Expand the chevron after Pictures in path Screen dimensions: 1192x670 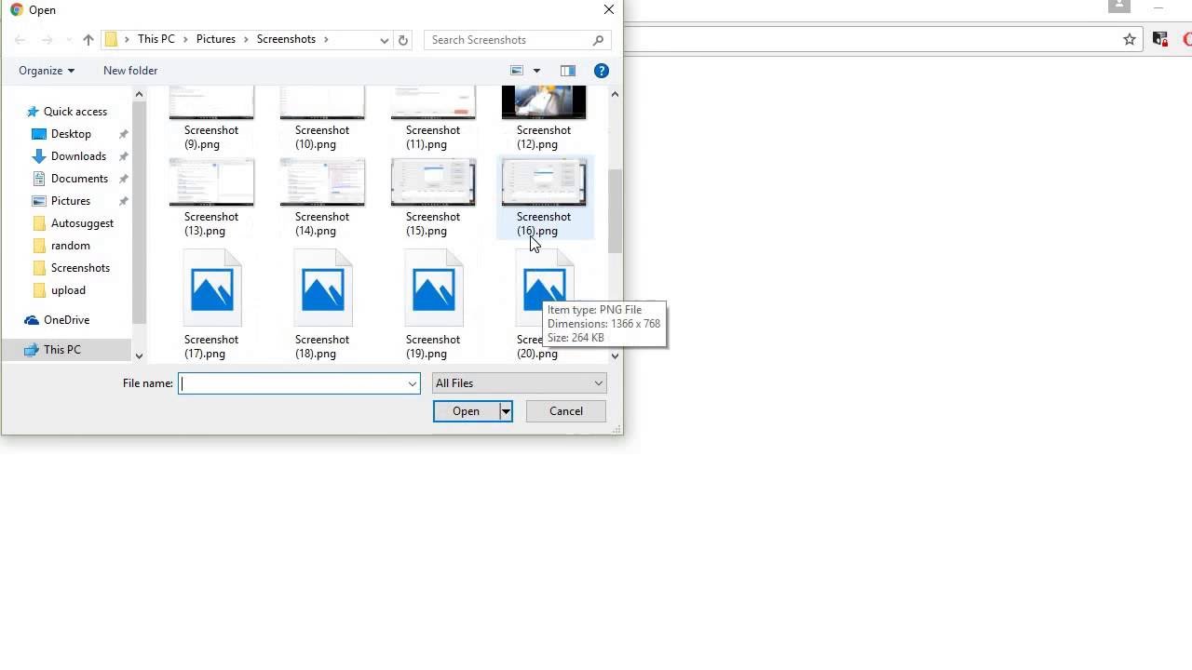point(246,40)
